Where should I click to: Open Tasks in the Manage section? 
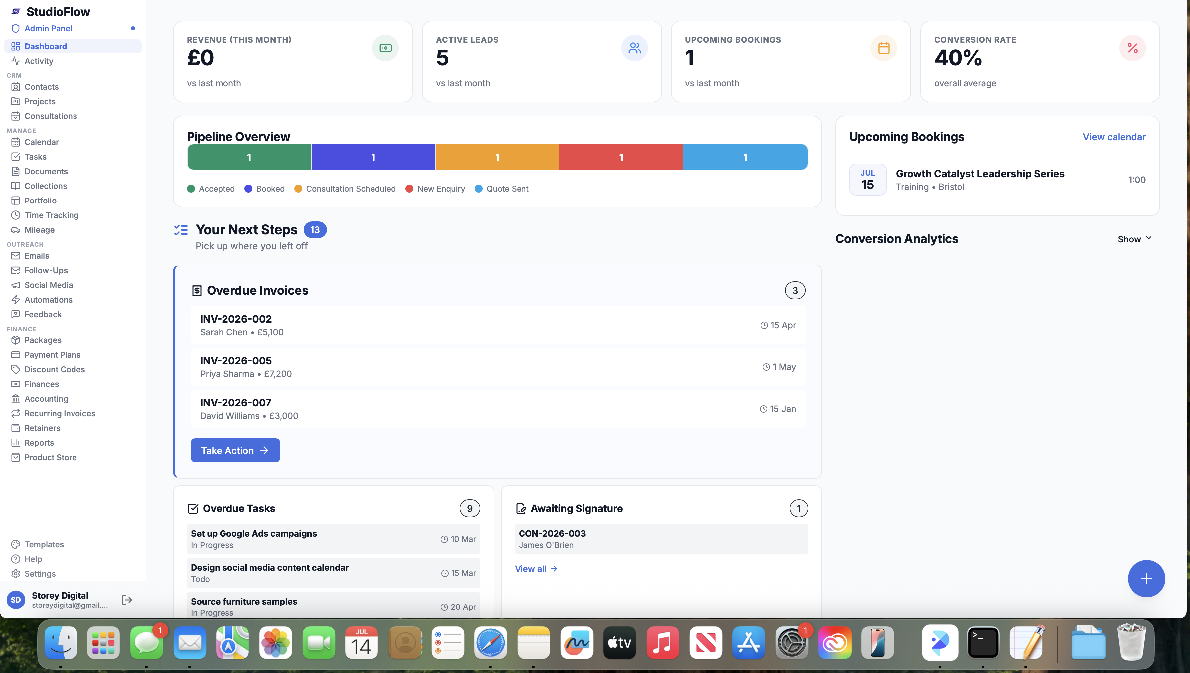pyautogui.click(x=73, y=157)
